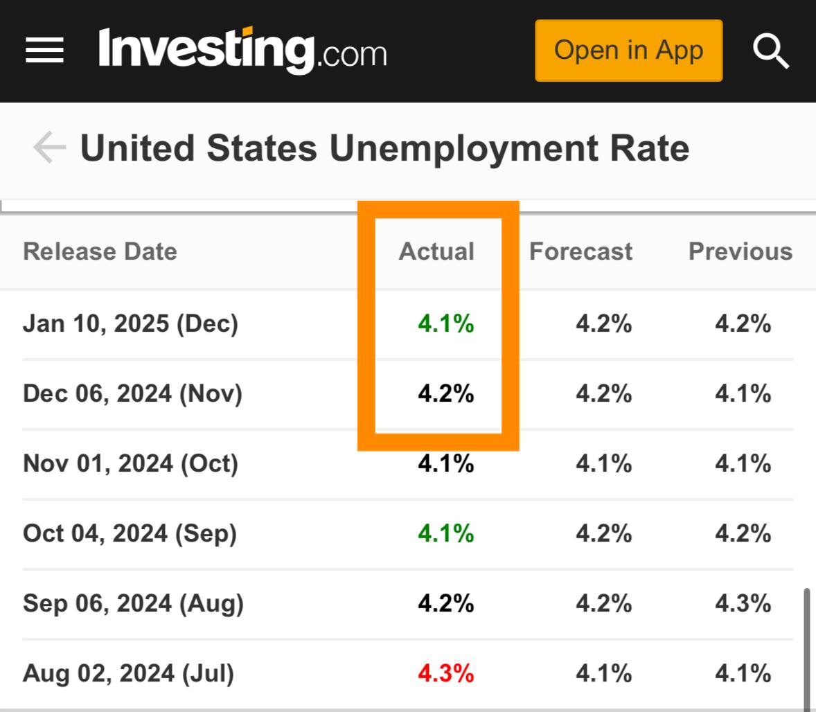The height and width of the screenshot is (712, 816).
Task: Select the Sep 06, 2024 (Aug) row
Action: coord(133,603)
